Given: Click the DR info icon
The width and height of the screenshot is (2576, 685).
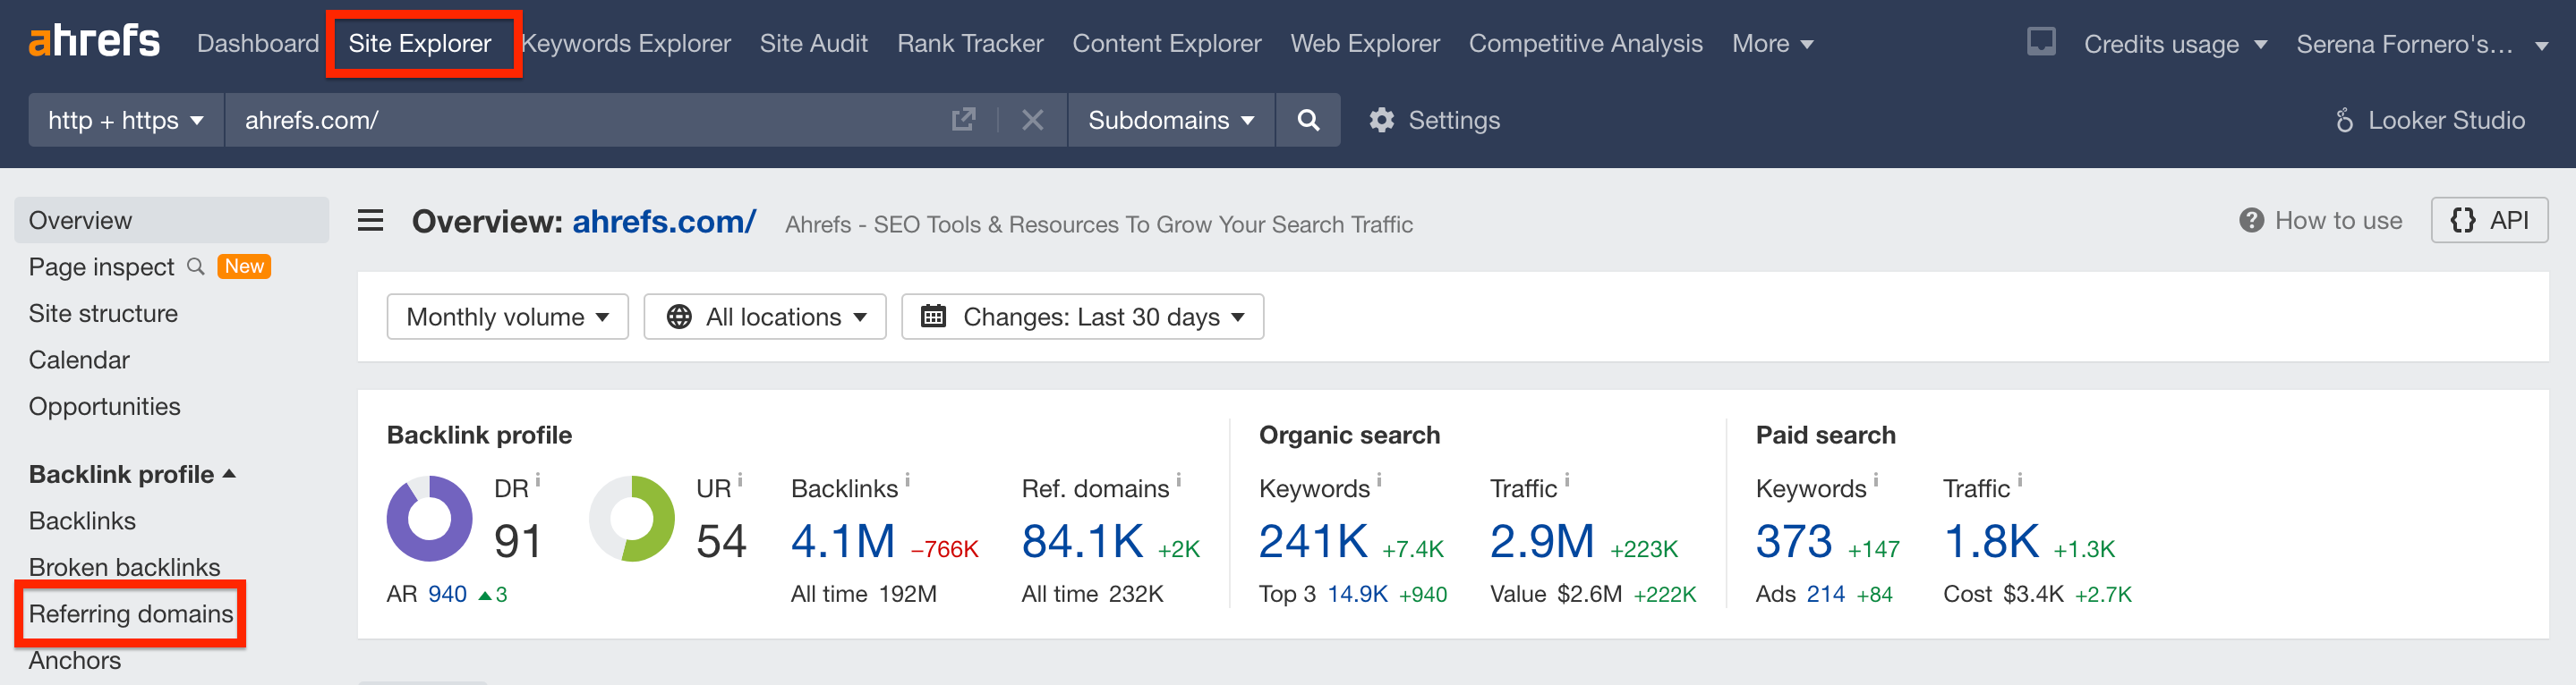Looking at the screenshot, I should click(538, 480).
